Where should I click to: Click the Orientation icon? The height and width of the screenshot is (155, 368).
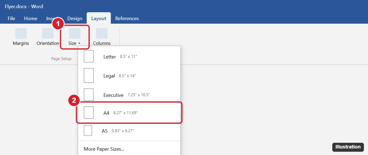coord(48,33)
